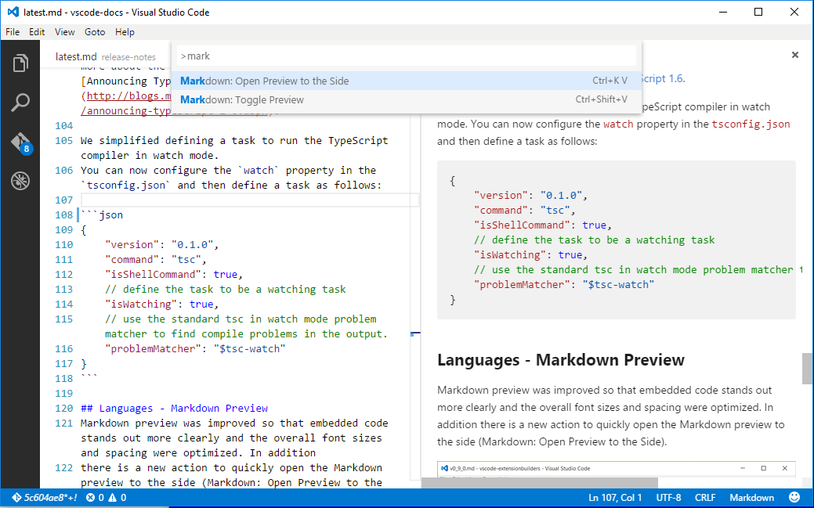Click the Ln 107, Col 1 position indicator
The height and width of the screenshot is (508, 814).
[615, 498]
